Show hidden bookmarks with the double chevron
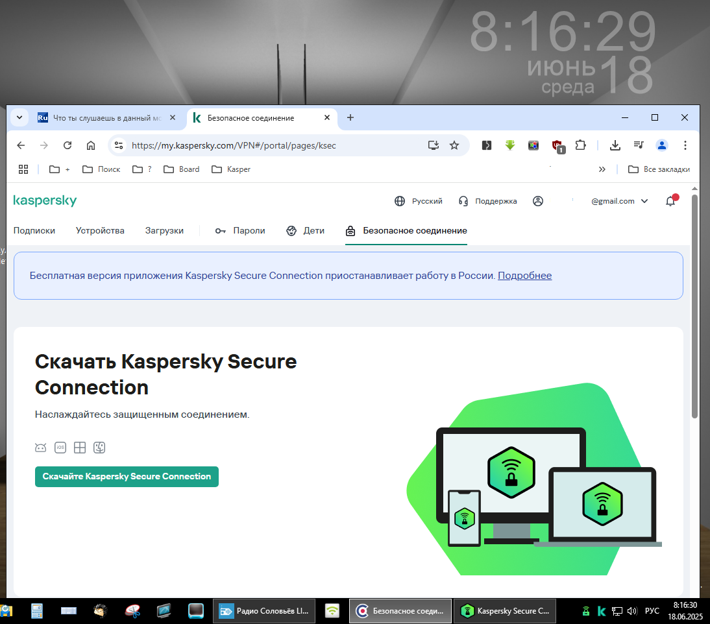The height and width of the screenshot is (624, 710). [x=602, y=169]
